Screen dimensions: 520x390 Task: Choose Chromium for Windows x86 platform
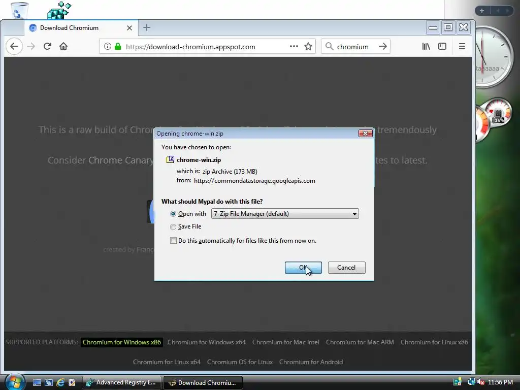[122, 342]
